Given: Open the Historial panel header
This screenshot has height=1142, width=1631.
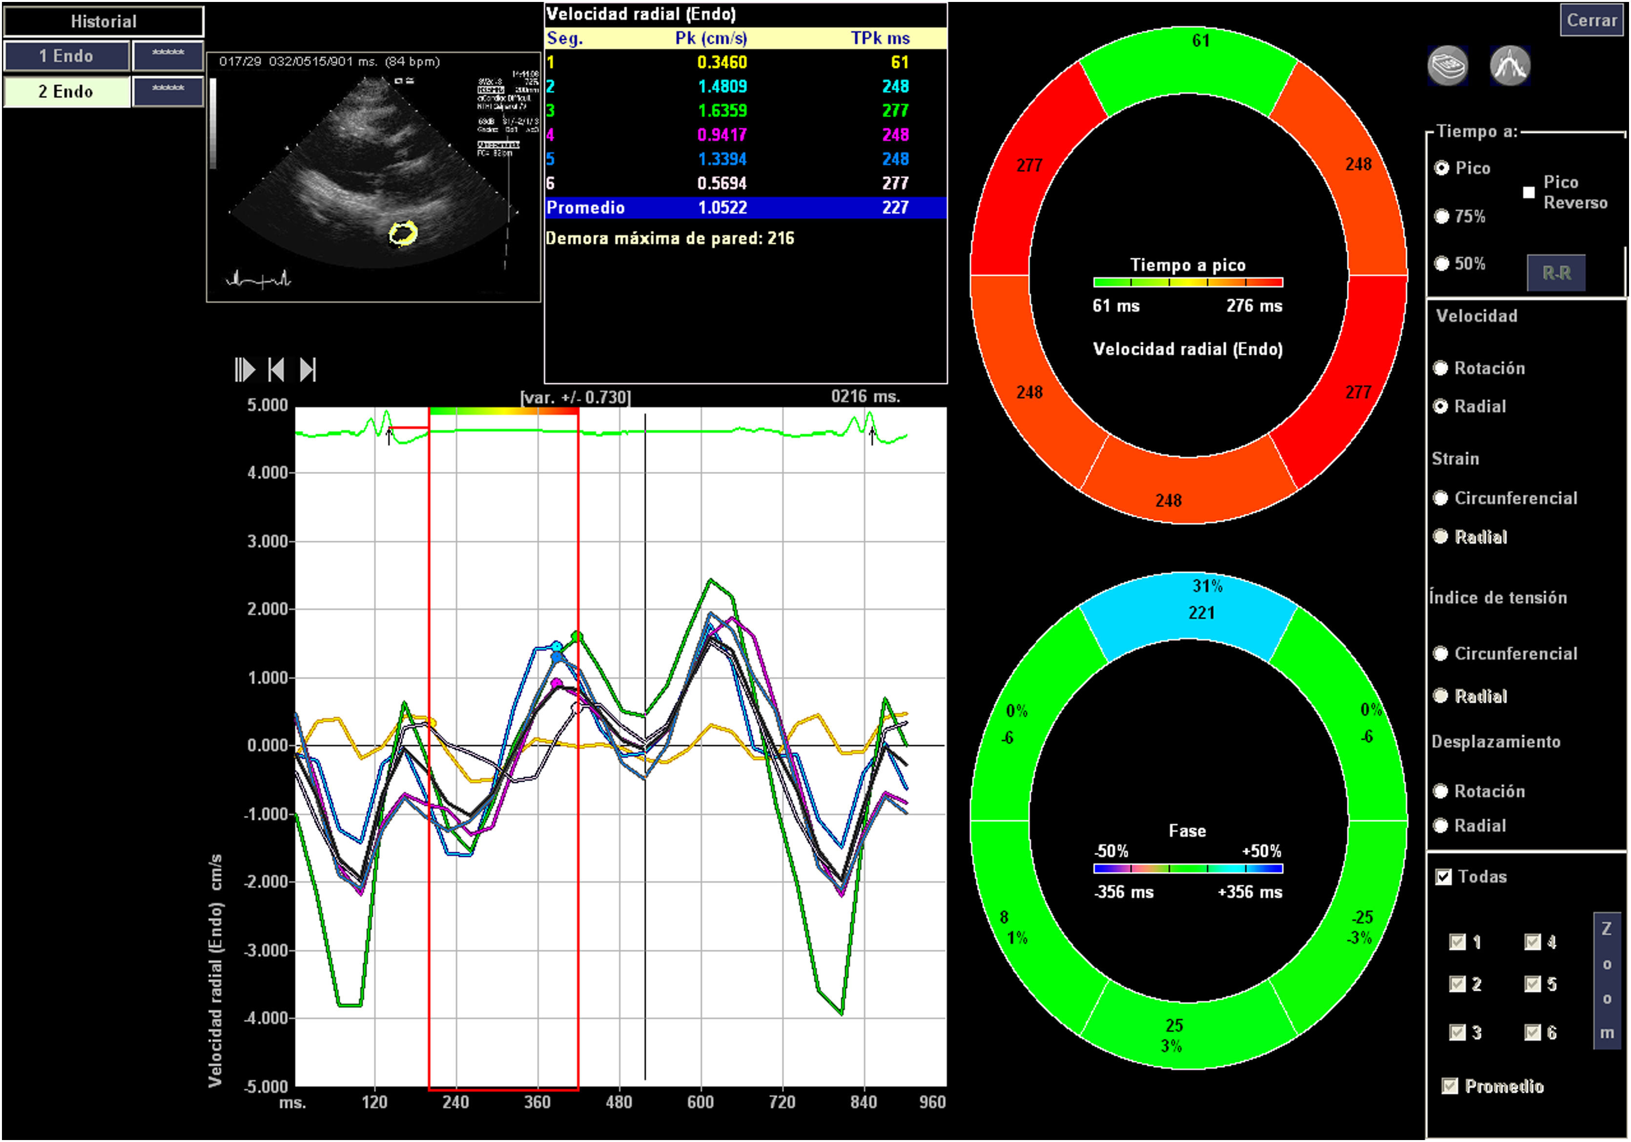Looking at the screenshot, I should pos(103,21).
